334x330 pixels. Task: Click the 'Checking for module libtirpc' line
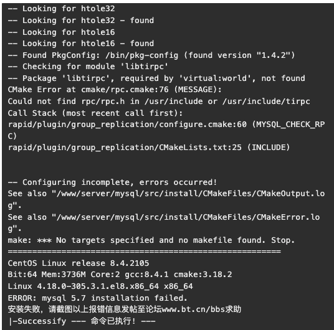[88, 67]
